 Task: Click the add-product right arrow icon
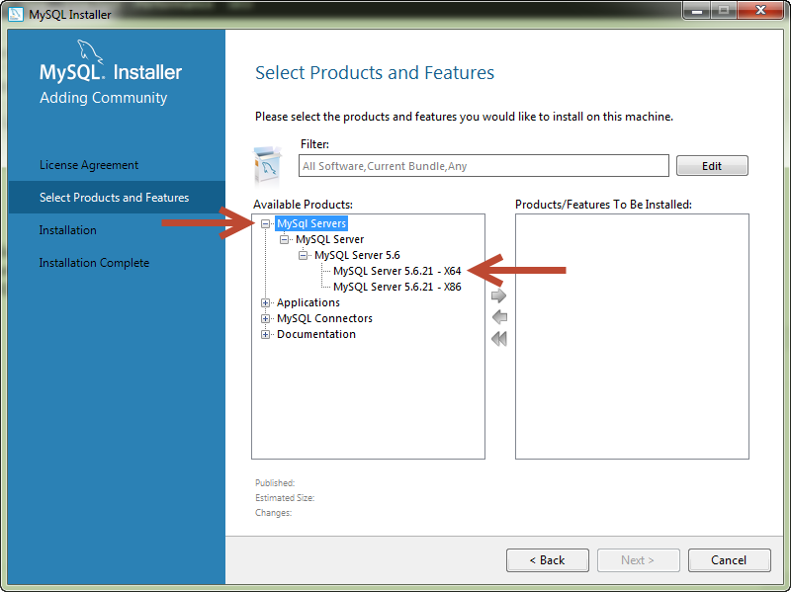498,296
